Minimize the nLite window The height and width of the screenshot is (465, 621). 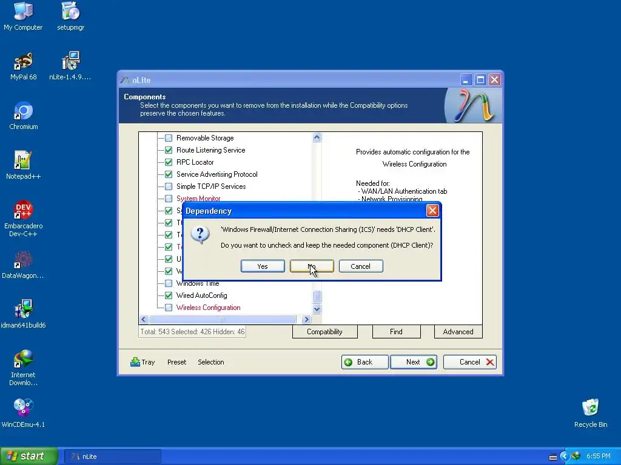point(466,80)
